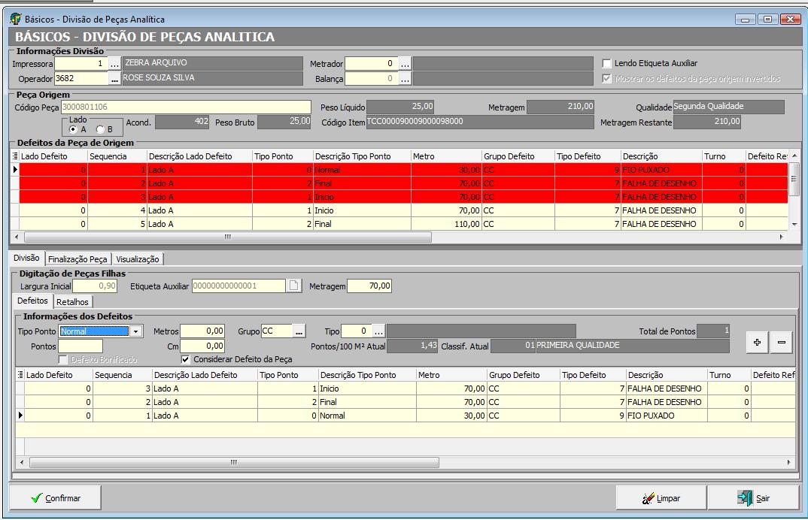The image size is (808, 520).
Task: Select Lado B radio button
Action: pos(99,129)
